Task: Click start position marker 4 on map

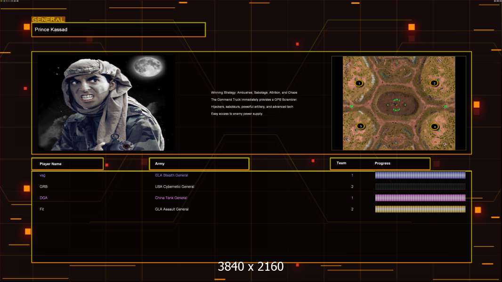Action: point(435,127)
